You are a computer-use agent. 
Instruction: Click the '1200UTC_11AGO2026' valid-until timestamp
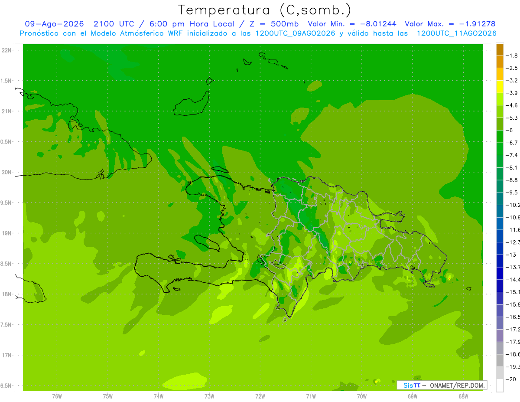tap(456, 33)
